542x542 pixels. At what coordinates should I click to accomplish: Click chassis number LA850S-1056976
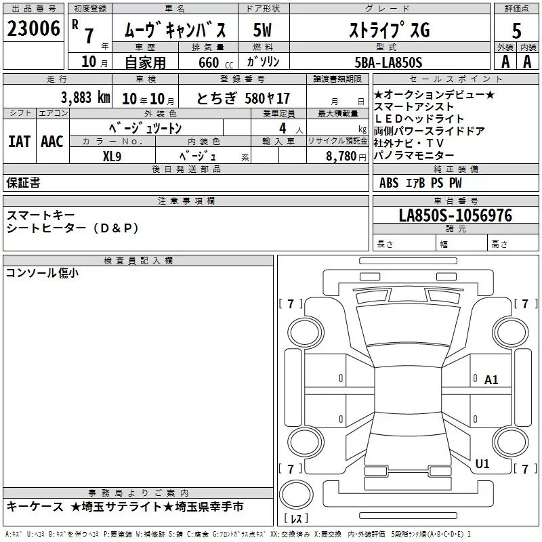(x=455, y=215)
